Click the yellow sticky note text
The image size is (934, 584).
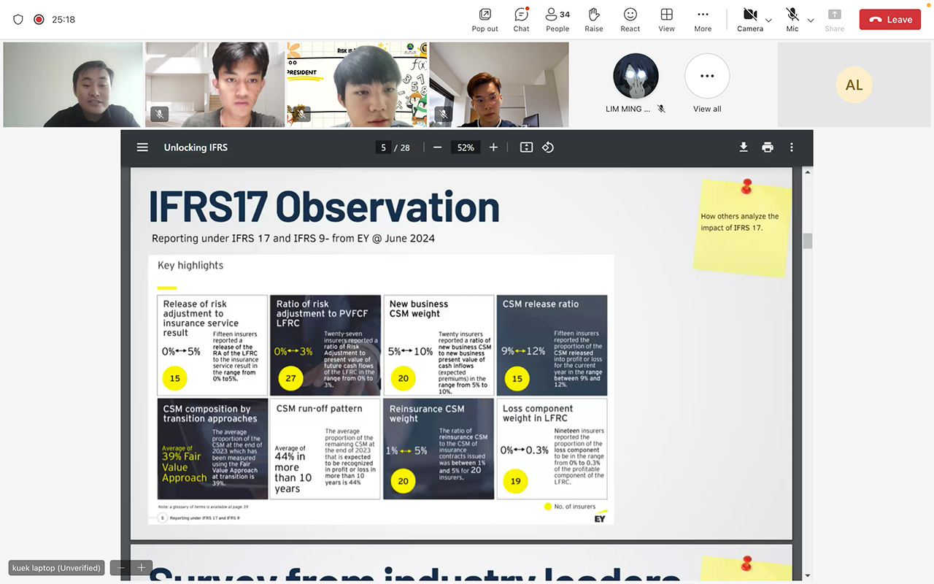tap(740, 222)
